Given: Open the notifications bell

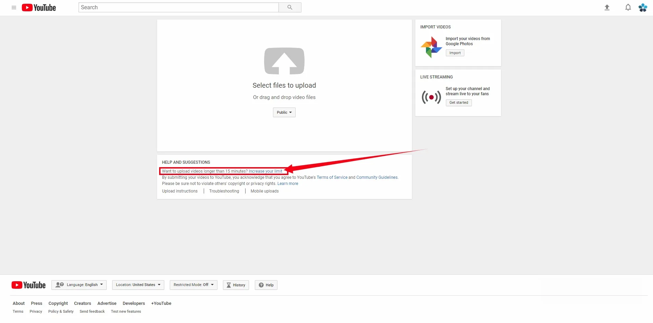Looking at the screenshot, I should (x=628, y=8).
